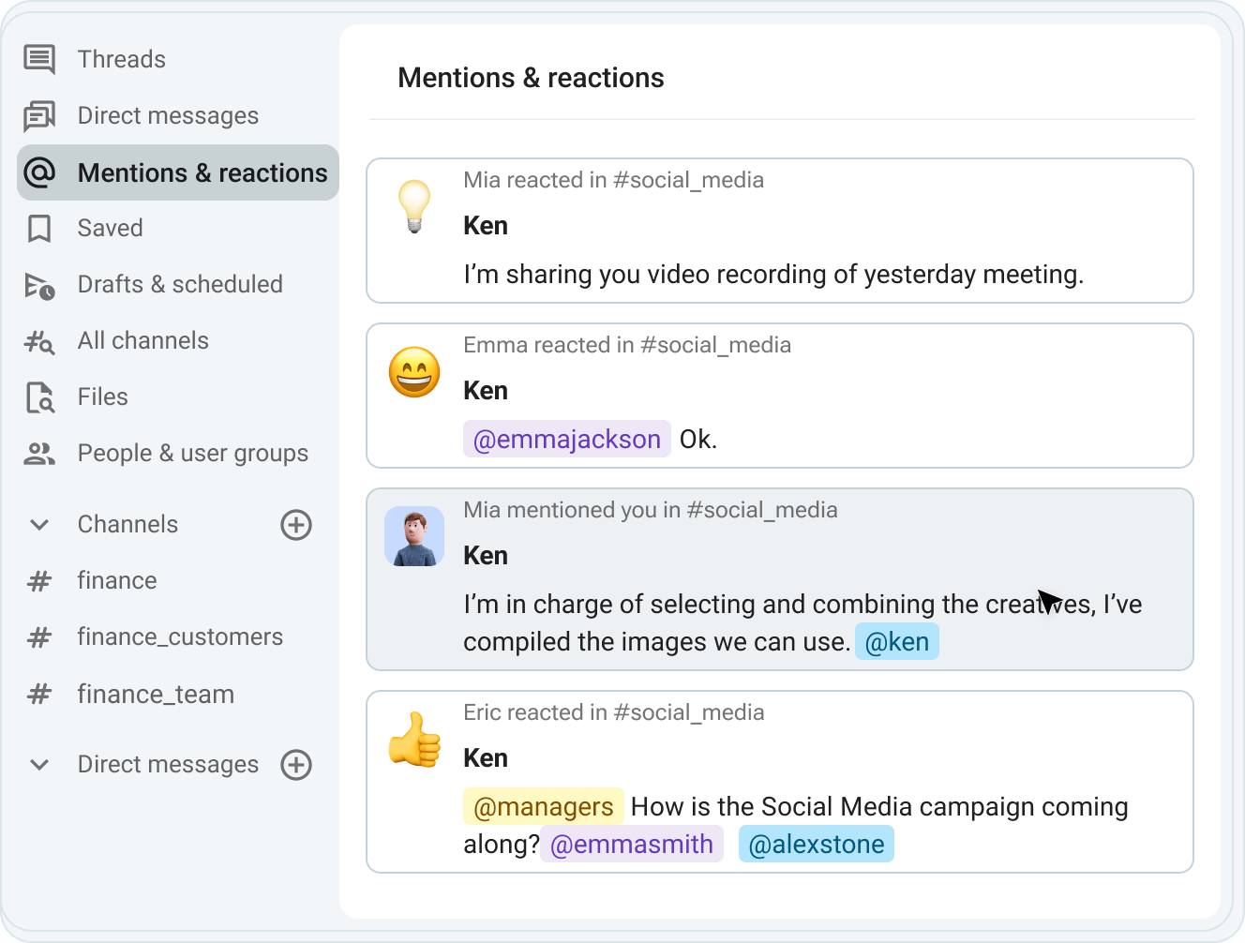Start a new direct message with plus icon
1245x943 pixels.
[x=296, y=765]
